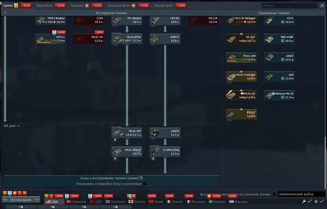Open the Вертолёты tab
This screenshot has height=209, width=327.
click(45, 6)
